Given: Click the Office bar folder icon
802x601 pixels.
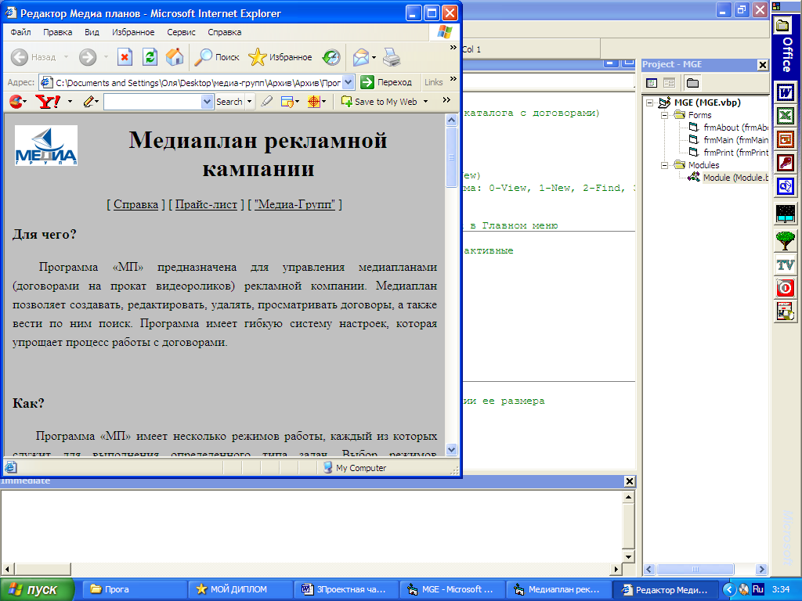Looking at the screenshot, I should pos(782,25).
